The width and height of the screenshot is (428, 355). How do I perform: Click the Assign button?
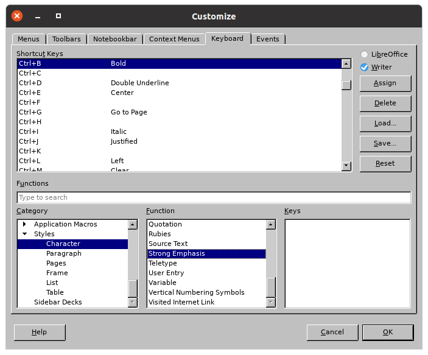[385, 83]
